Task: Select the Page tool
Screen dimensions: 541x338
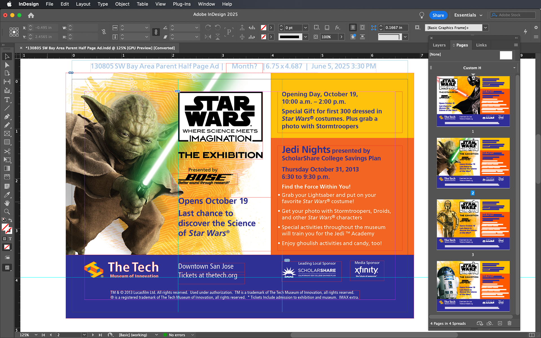Action: coord(7,73)
